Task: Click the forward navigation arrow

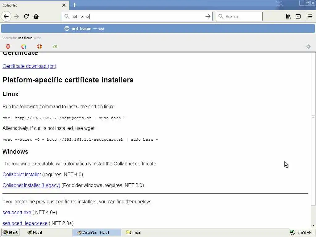Action: coord(16,16)
